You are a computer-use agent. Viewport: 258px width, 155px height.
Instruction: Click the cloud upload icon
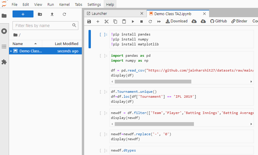click(x=203, y=21)
